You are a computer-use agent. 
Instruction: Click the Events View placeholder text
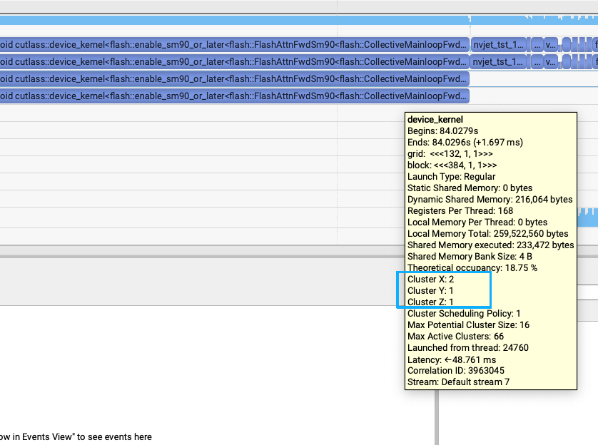(76, 437)
